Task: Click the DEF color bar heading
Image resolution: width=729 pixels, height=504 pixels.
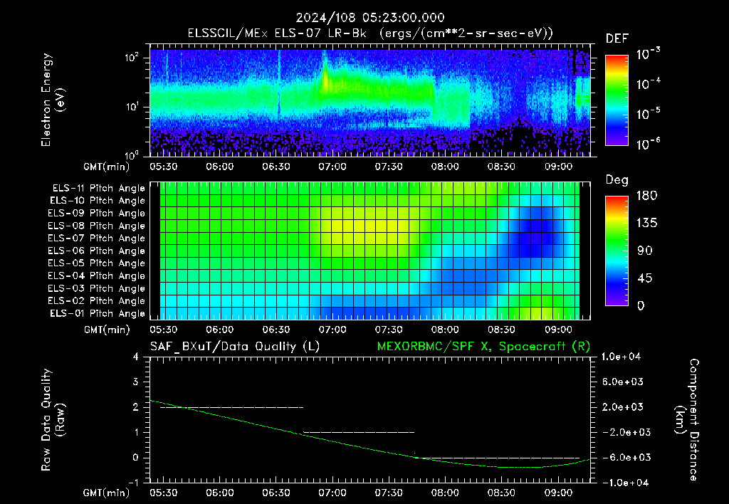Action: point(617,38)
